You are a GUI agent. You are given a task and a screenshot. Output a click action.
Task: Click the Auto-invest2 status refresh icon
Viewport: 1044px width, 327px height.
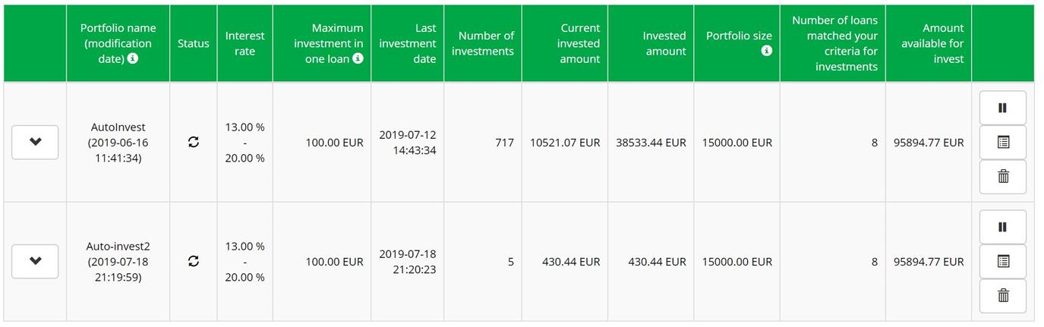tap(194, 261)
